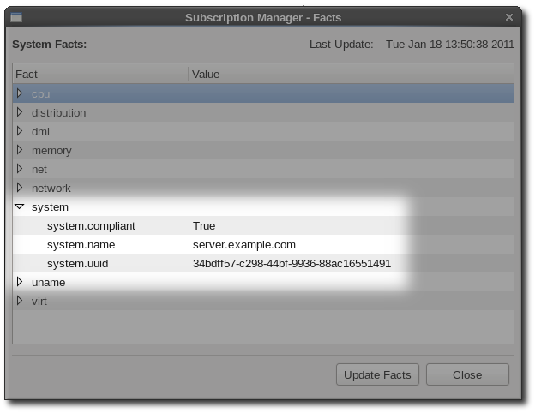Expand the cpu fact category
Image resolution: width=535 pixels, height=413 pixels.
click(x=20, y=93)
